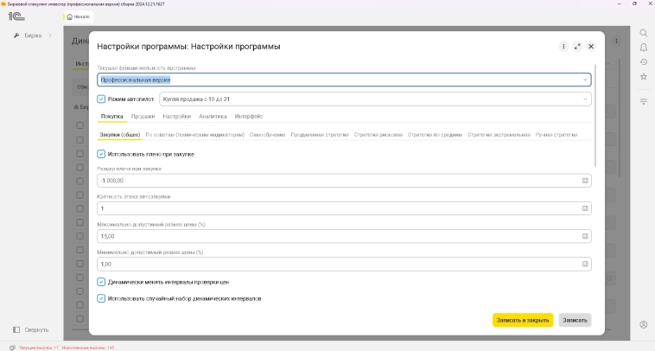Open the search magnifier in right sidebar
The image size is (655, 351).
click(x=643, y=33)
